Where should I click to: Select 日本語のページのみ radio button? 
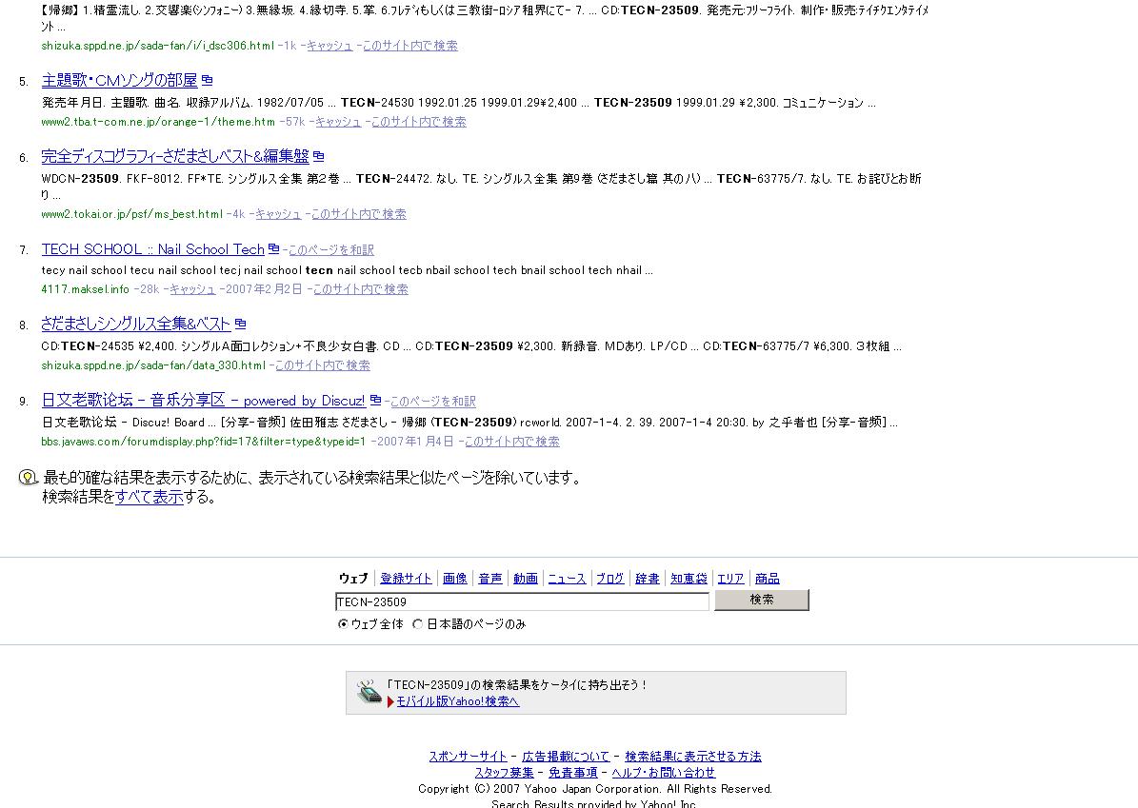[x=417, y=623]
